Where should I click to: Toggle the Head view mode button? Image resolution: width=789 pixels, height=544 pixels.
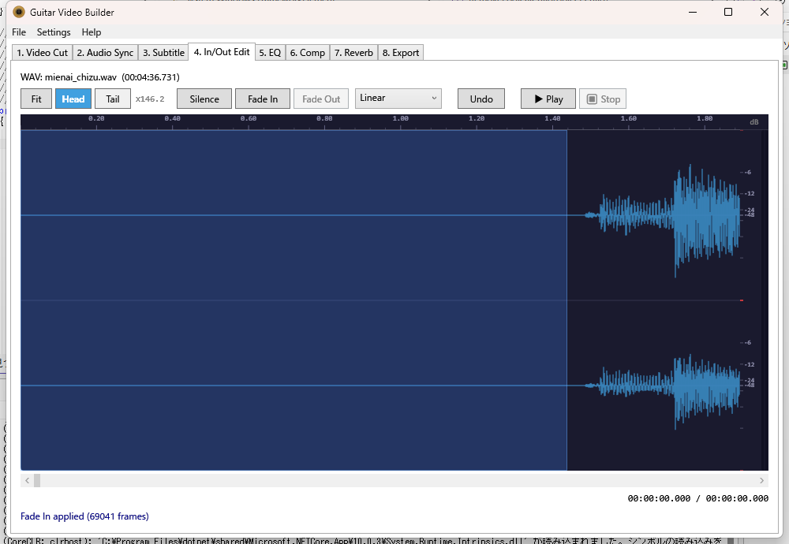pos(73,99)
